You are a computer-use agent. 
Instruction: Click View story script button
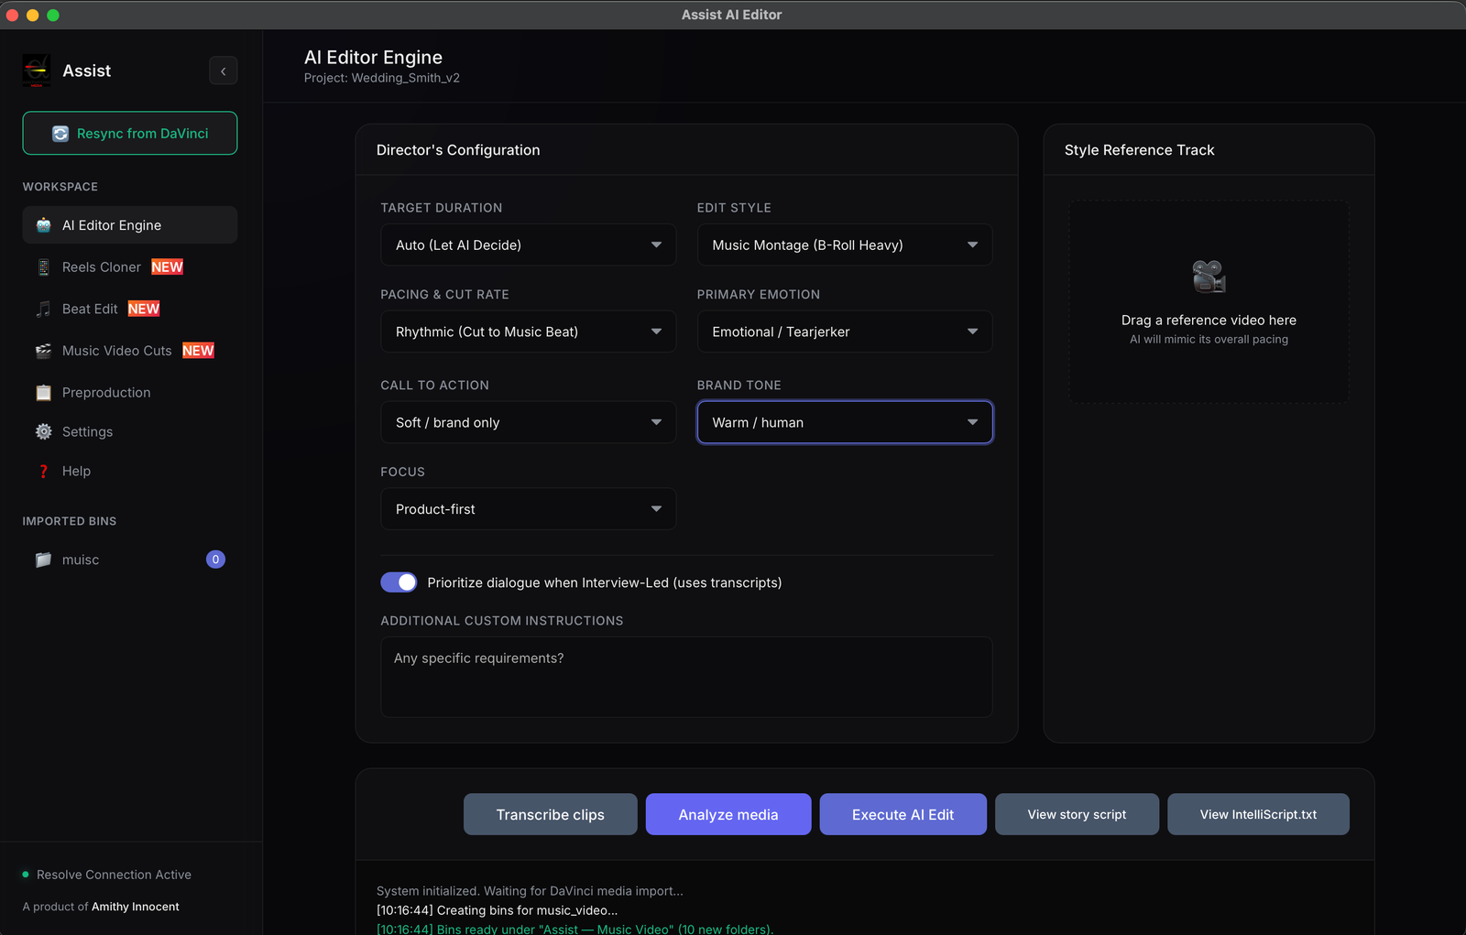pos(1077,814)
